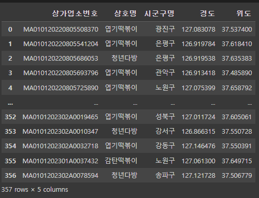The height and width of the screenshot is (198, 259).
Task: Click 은평구 in row 1
Action: point(165,44)
